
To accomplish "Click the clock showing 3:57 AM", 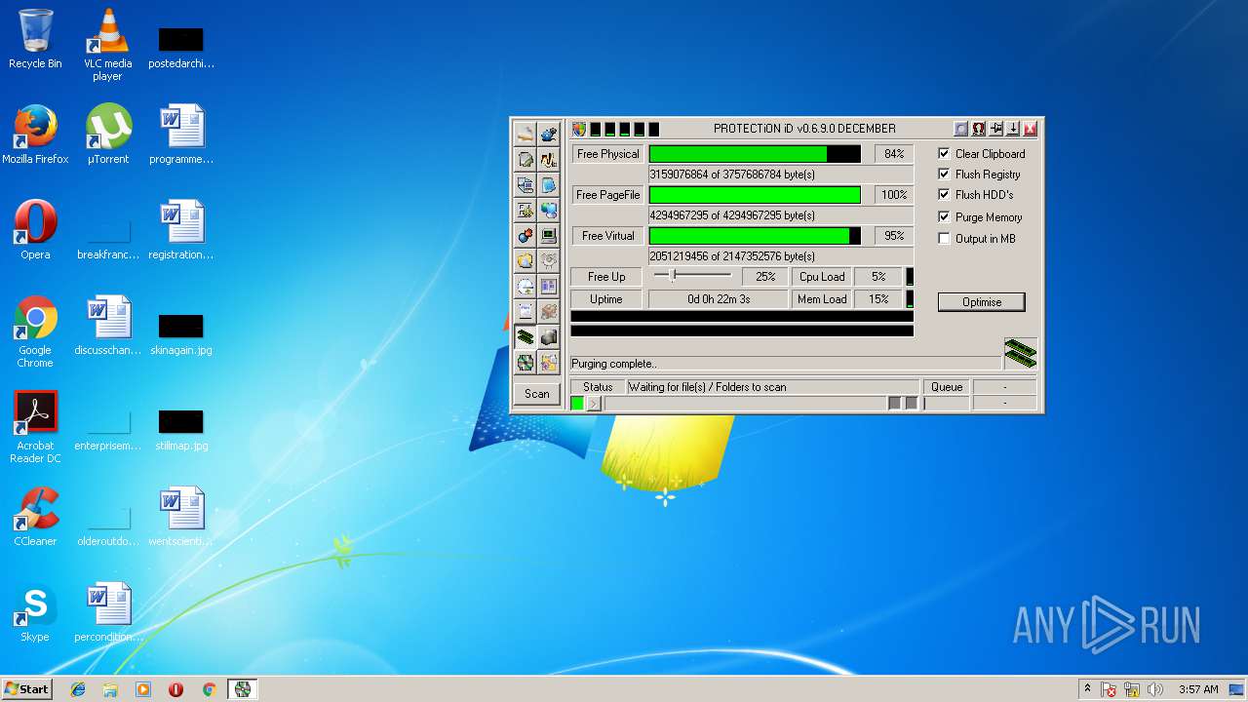I will tap(1197, 689).
